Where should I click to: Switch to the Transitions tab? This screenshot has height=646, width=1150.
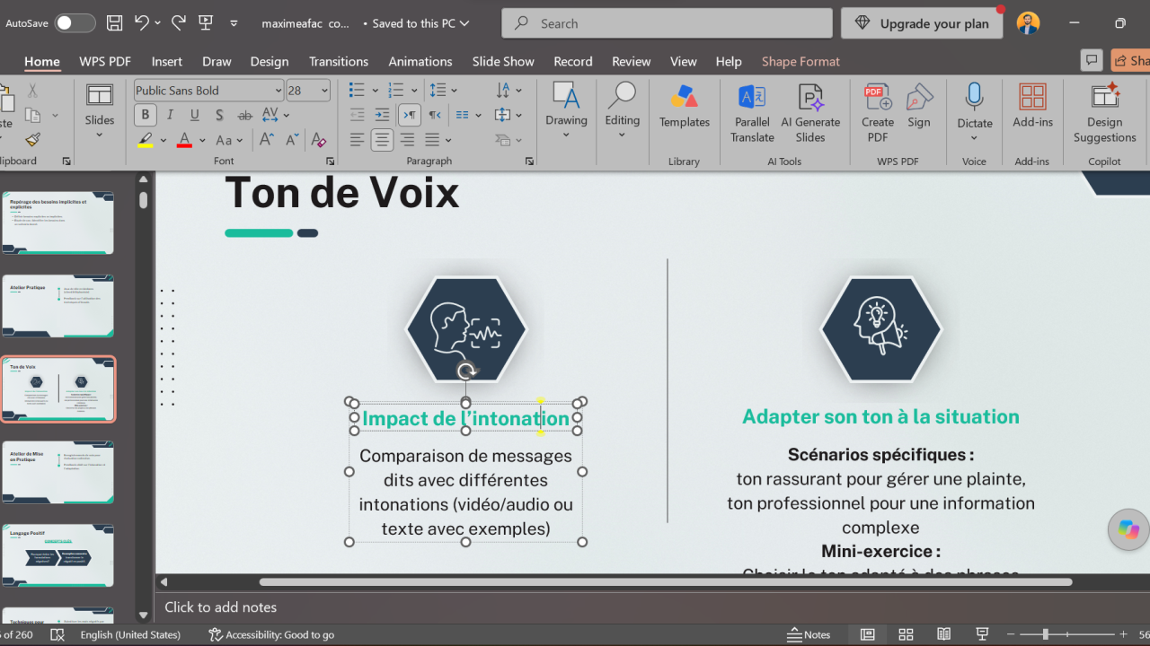point(339,61)
